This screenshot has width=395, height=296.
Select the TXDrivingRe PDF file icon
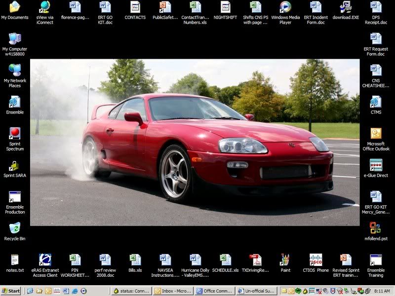point(255,260)
